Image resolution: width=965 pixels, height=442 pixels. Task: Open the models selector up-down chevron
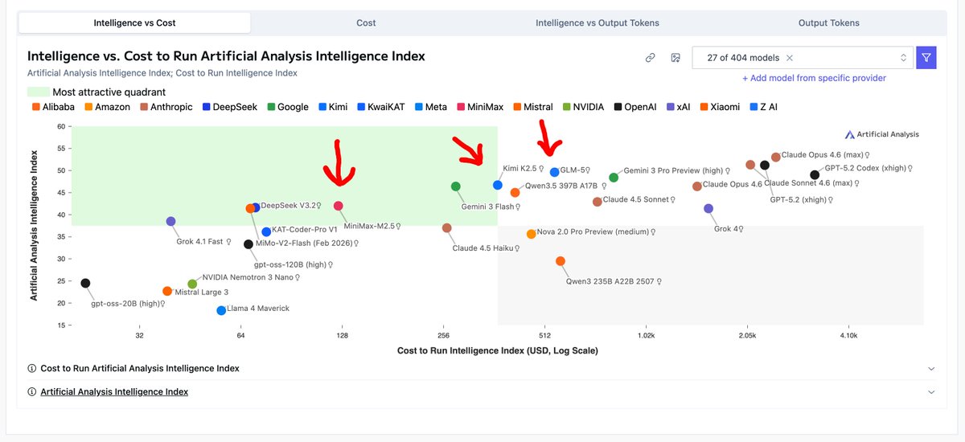tap(903, 58)
